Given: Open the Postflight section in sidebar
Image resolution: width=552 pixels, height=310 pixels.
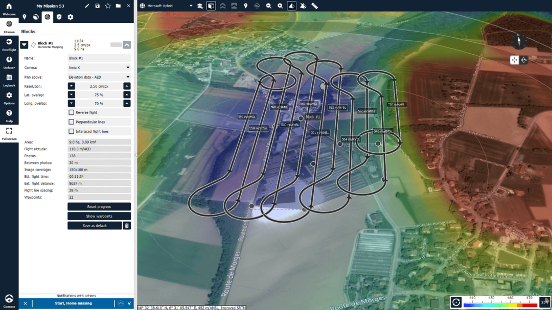Looking at the screenshot, I should (9, 44).
